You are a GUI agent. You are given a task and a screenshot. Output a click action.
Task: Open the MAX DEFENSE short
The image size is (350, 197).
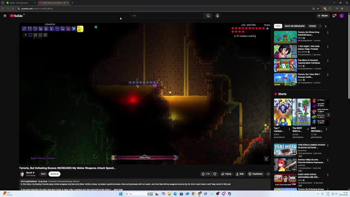point(320,112)
